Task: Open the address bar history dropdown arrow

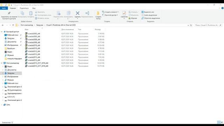Action: click(x=188, y=25)
